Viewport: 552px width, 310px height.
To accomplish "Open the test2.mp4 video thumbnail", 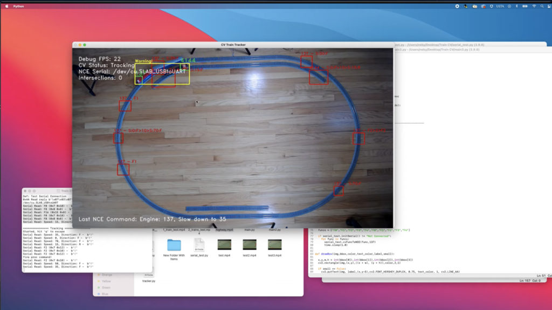I will pyautogui.click(x=249, y=243).
